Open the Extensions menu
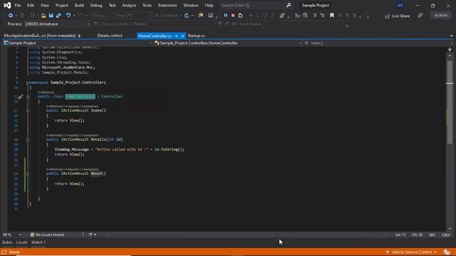The image size is (456, 256). tap(167, 5)
